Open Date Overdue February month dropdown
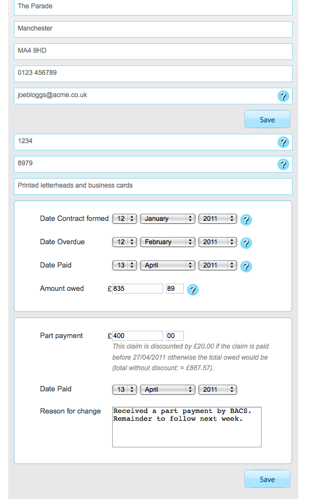 (167, 242)
